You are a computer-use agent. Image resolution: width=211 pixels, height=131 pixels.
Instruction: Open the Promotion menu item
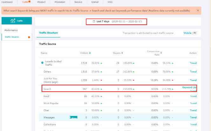(60, 2)
